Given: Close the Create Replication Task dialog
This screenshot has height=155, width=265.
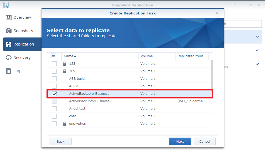Looking at the screenshot, I should click(x=217, y=13).
